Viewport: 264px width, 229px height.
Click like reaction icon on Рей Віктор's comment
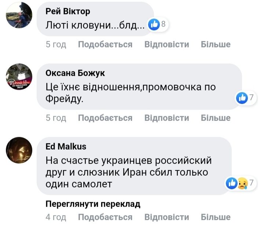[154, 25]
